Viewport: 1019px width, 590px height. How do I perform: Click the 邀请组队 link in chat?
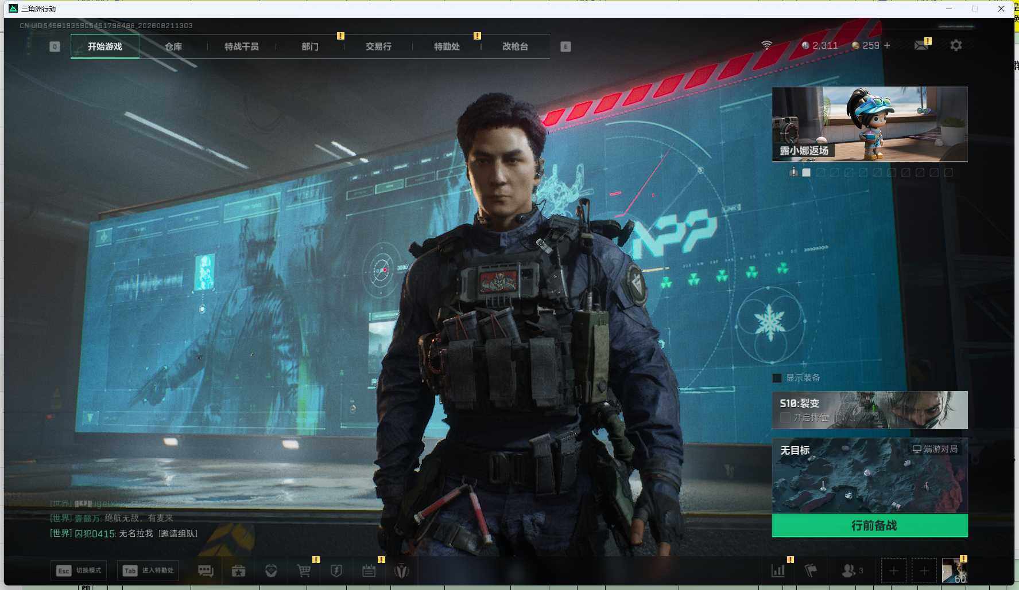click(x=178, y=533)
